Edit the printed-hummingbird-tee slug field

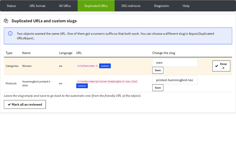pos(175,80)
